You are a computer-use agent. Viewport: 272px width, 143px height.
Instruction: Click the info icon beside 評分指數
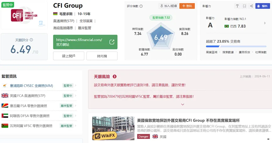[141, 6]
